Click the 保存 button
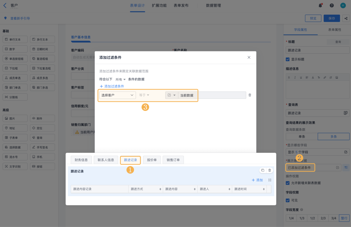The image size is (351, 227). click(332, 18)
